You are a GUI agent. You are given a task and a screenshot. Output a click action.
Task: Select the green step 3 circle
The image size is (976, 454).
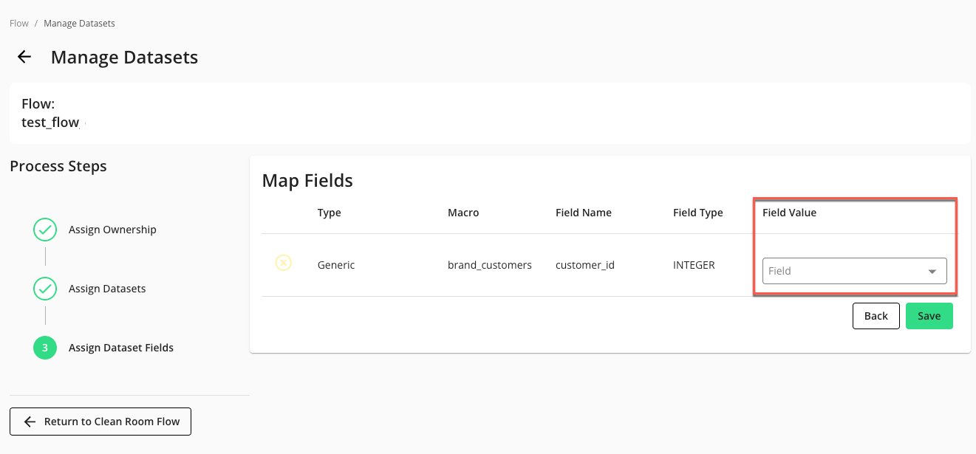point(45,348)
